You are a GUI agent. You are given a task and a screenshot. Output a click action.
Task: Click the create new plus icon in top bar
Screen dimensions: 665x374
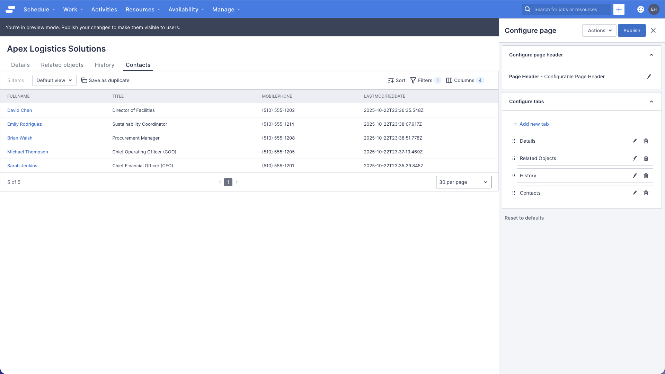coord(619,9)
